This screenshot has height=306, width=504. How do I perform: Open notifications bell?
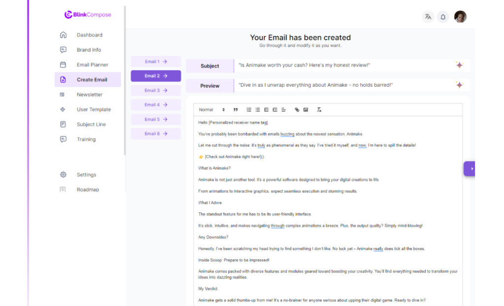(x=443, y=17)
